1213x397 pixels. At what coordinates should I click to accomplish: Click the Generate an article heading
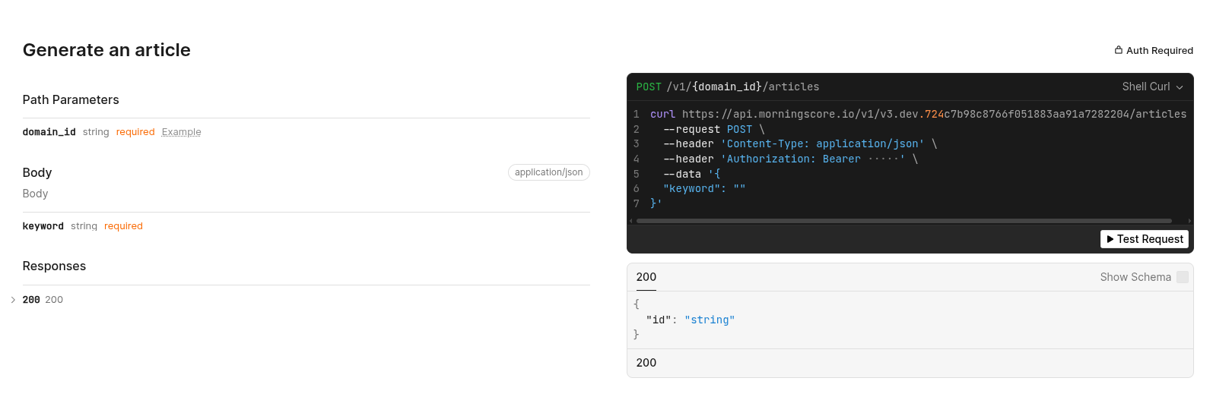click(106, 50)
